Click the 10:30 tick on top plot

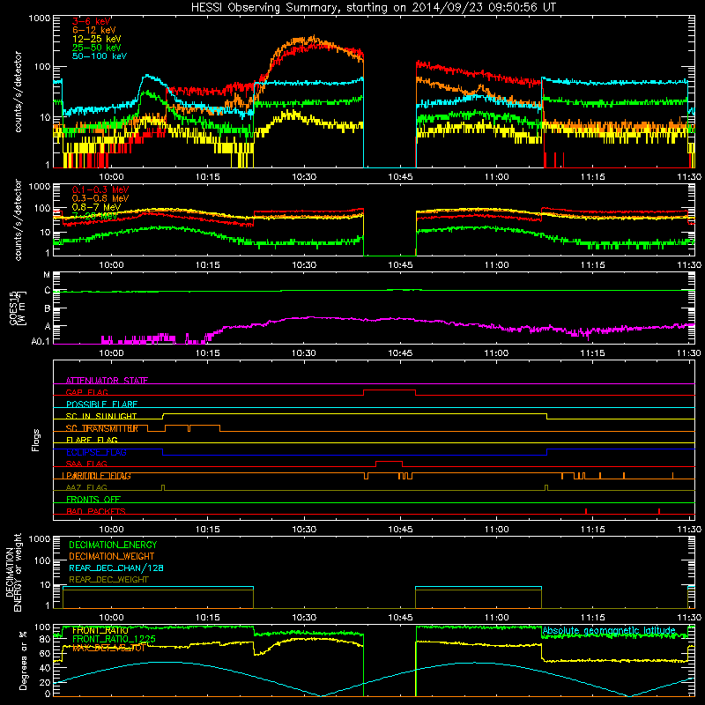[x=304, y=177]
